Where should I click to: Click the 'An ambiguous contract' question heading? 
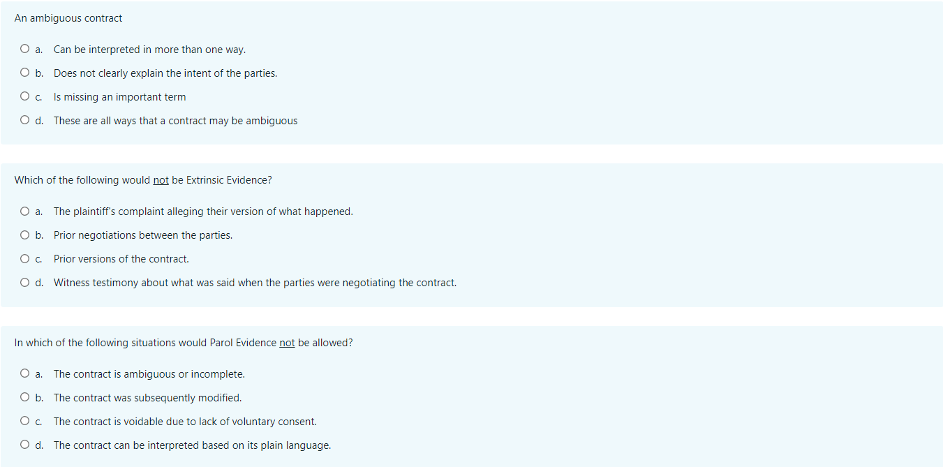pyautogui.click(x=68, y=17)
